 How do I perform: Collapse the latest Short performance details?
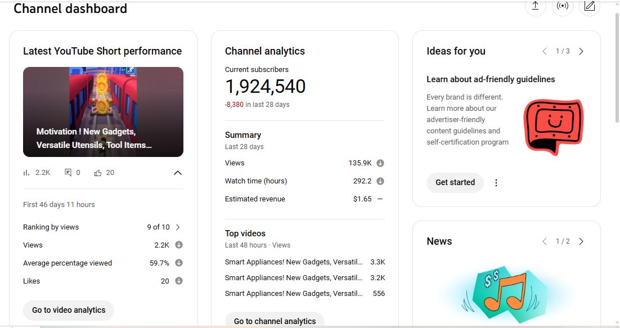(x=178, y=173)
